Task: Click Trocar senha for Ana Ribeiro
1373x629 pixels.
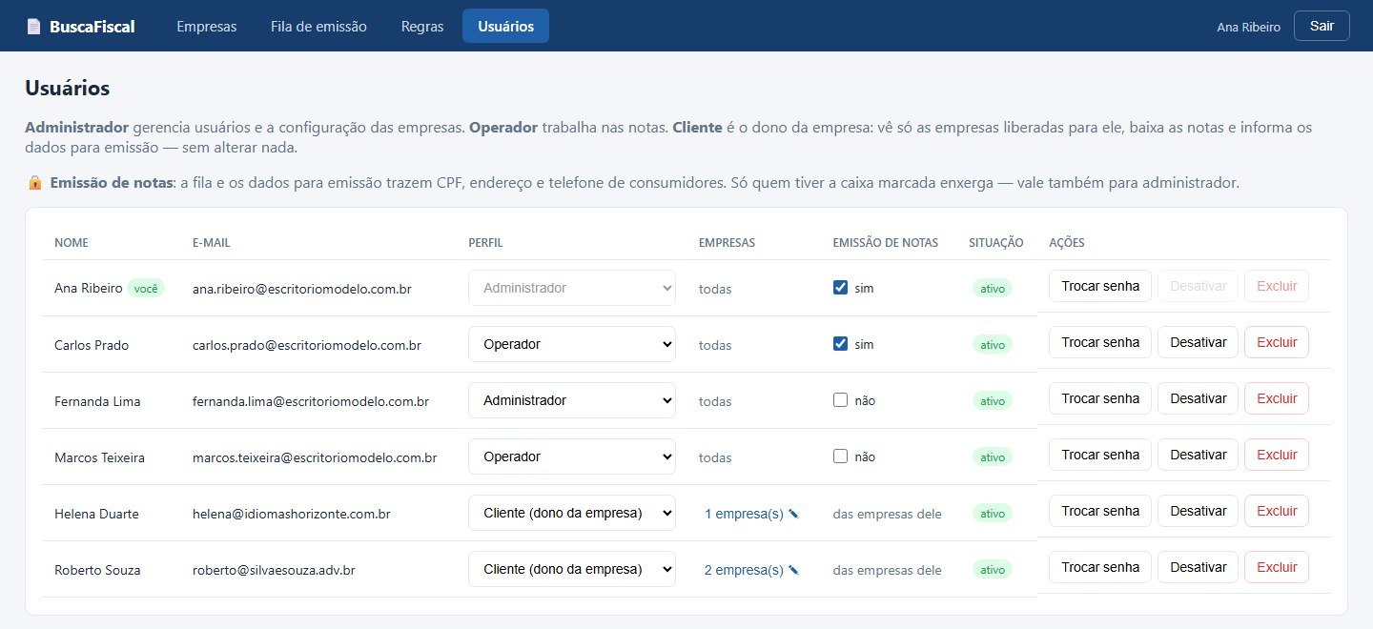Action: (x=1100, y=286)
